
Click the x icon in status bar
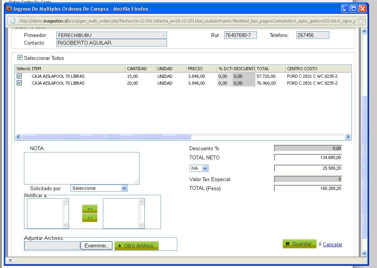(x=10, y=260)
